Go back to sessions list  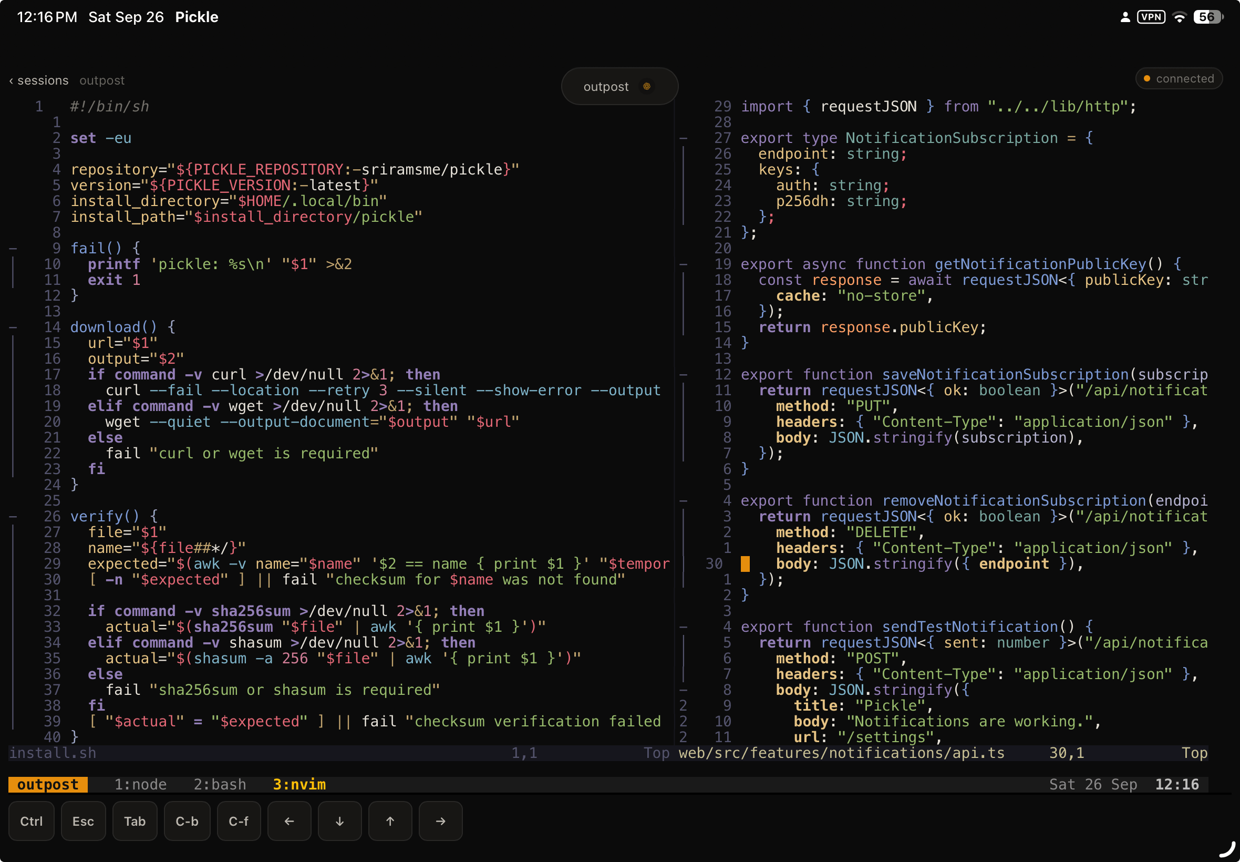[x=39, y=80]
